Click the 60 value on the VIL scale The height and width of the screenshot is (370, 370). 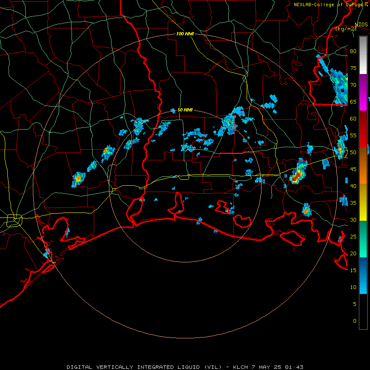(x=353, y=119)
